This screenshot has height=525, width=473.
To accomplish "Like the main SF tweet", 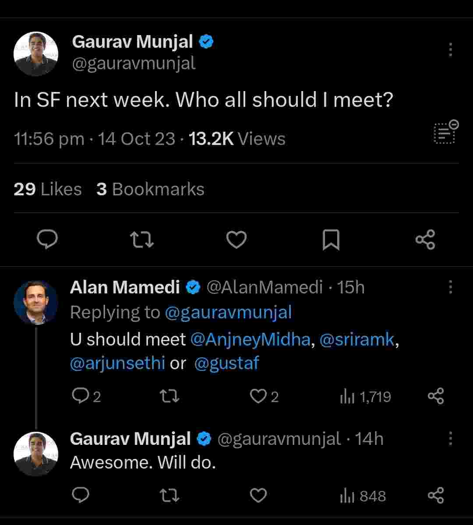I will (x=236, y=240).
